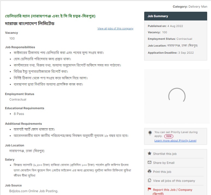The image size is (211, 195).
Task: Click Print this job option
Action: pos(162,172)
